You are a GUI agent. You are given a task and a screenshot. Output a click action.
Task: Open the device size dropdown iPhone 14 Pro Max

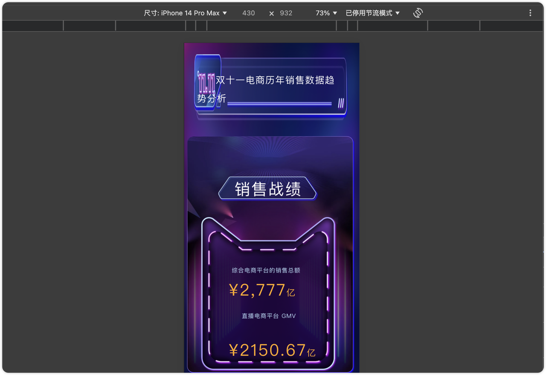185,13
